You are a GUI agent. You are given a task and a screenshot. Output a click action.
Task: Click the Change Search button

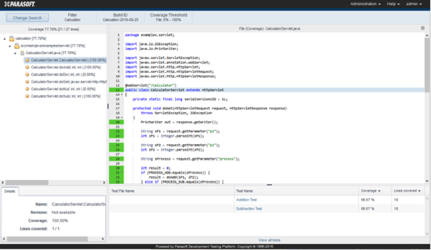tap(27, 18)
